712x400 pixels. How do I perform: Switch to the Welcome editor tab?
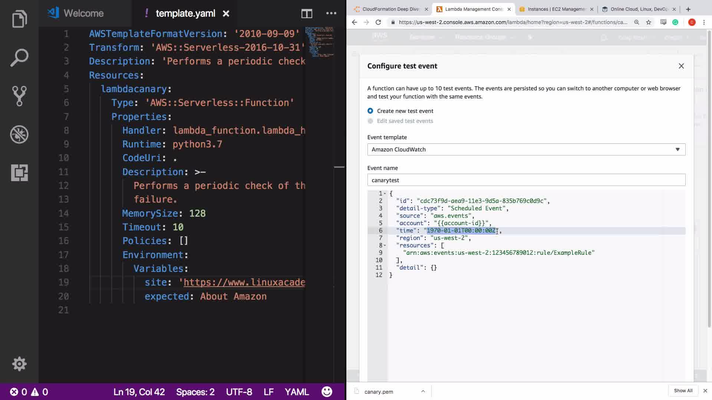[x=84, y=13]
